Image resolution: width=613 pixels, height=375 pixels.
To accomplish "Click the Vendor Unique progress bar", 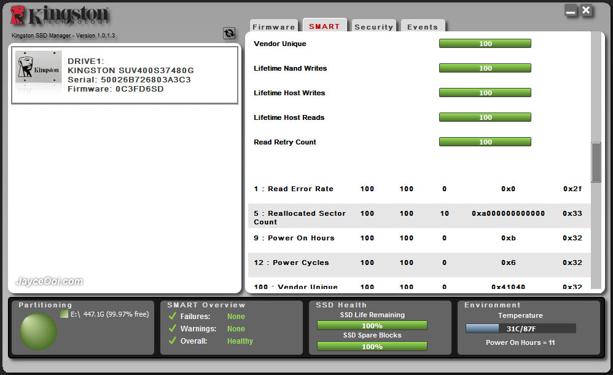I will (485, 44).
